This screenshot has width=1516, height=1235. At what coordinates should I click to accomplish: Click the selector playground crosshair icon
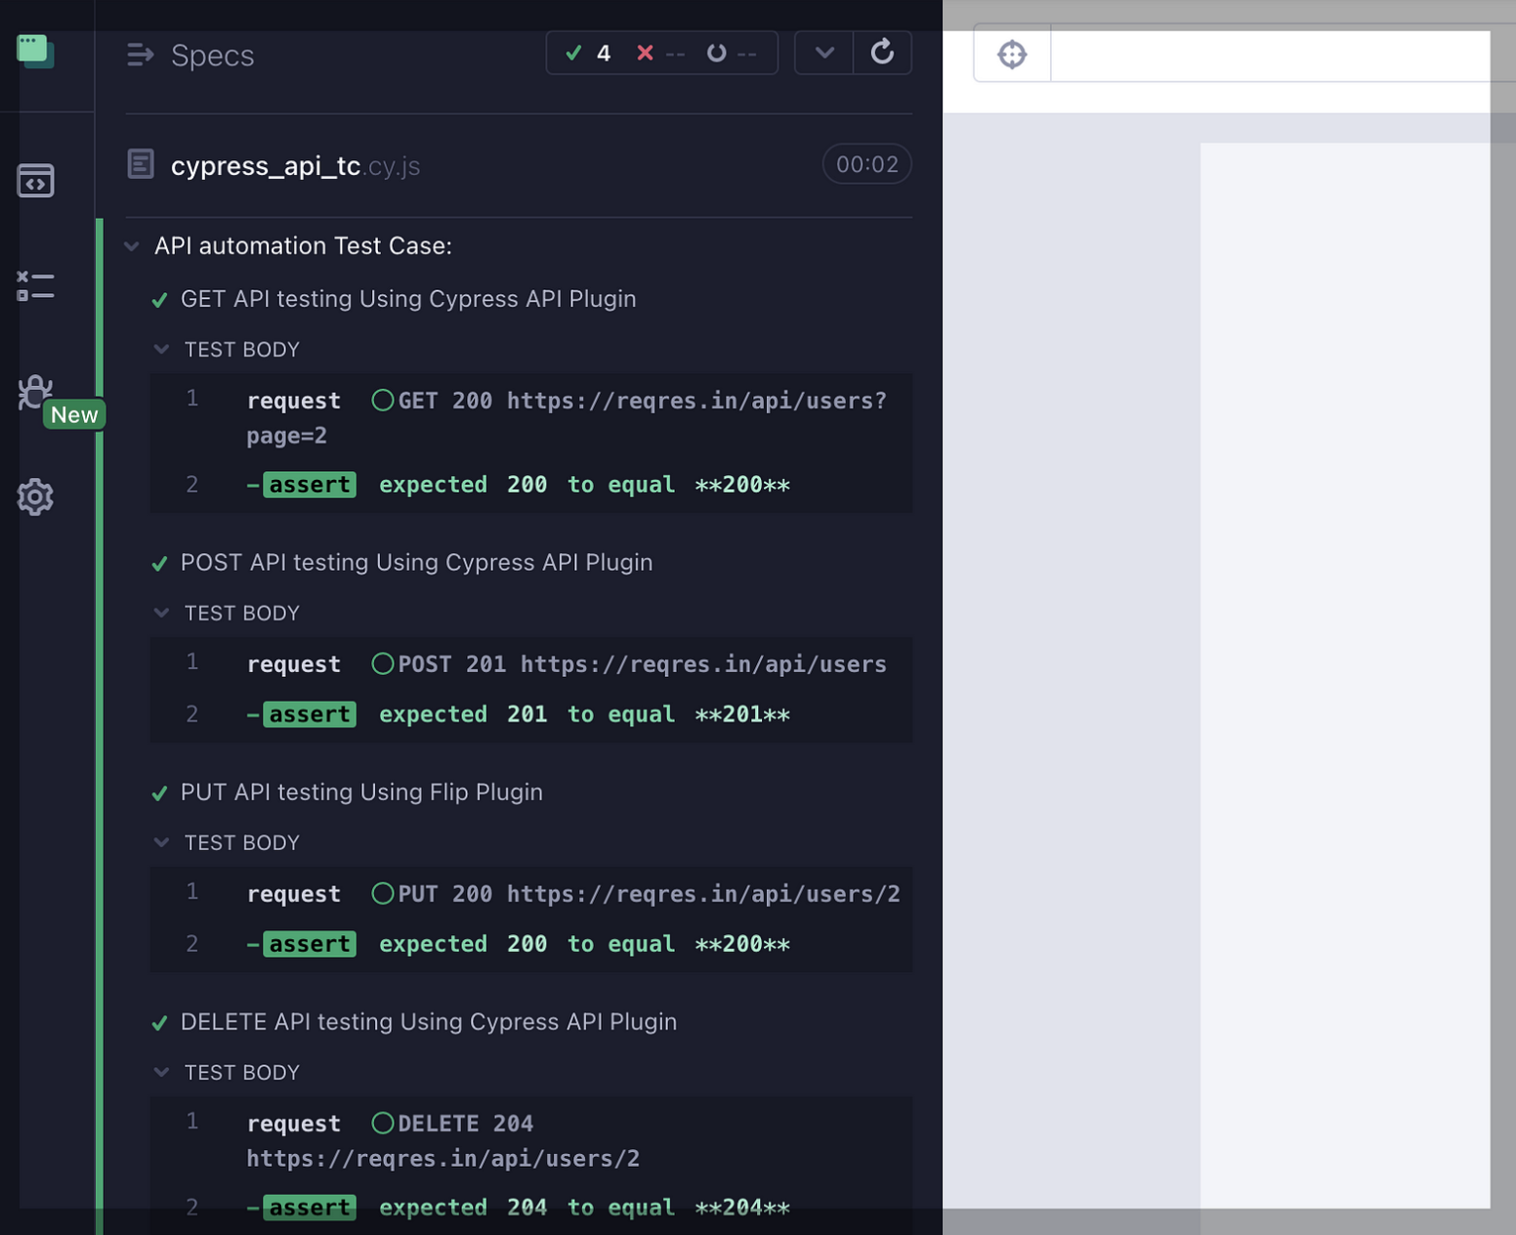1012,55
